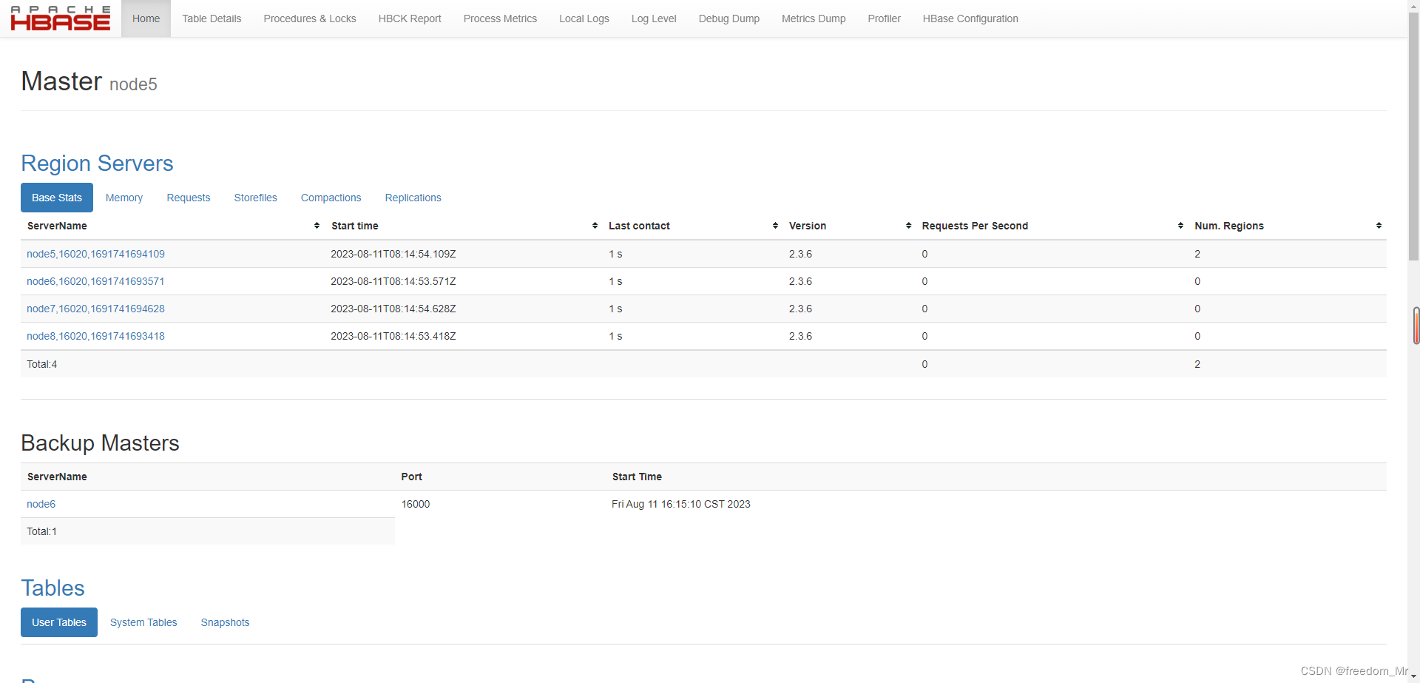This screenshot has height=683, width=1420.
Task: Click node5 version 2.3.6 cell
Action: tap(800, 254)
